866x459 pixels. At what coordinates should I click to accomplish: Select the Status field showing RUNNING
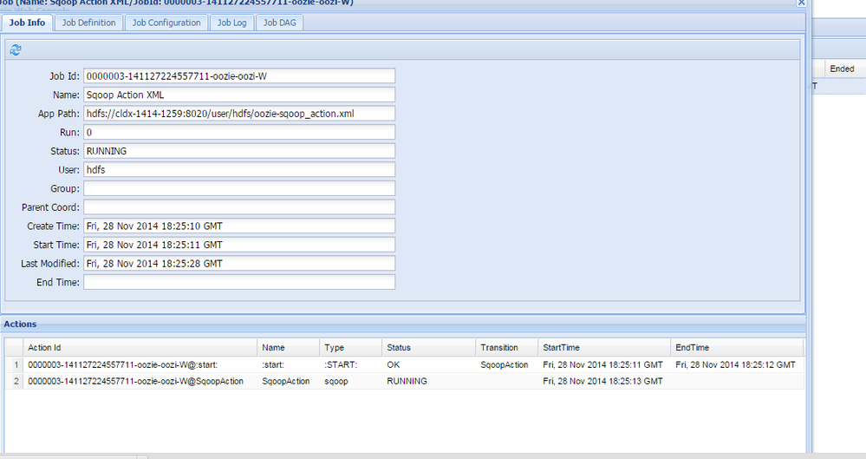pos(239,151)
